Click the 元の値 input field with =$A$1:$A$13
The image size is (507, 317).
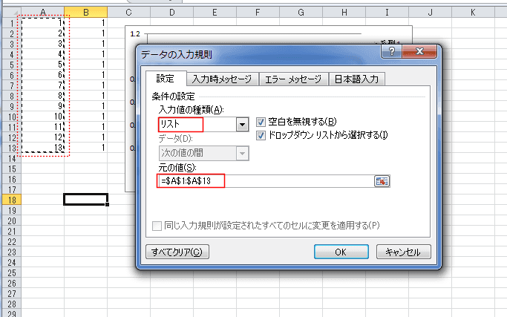pos(266,181)
